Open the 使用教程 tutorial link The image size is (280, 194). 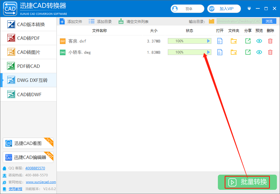[15, 189]
